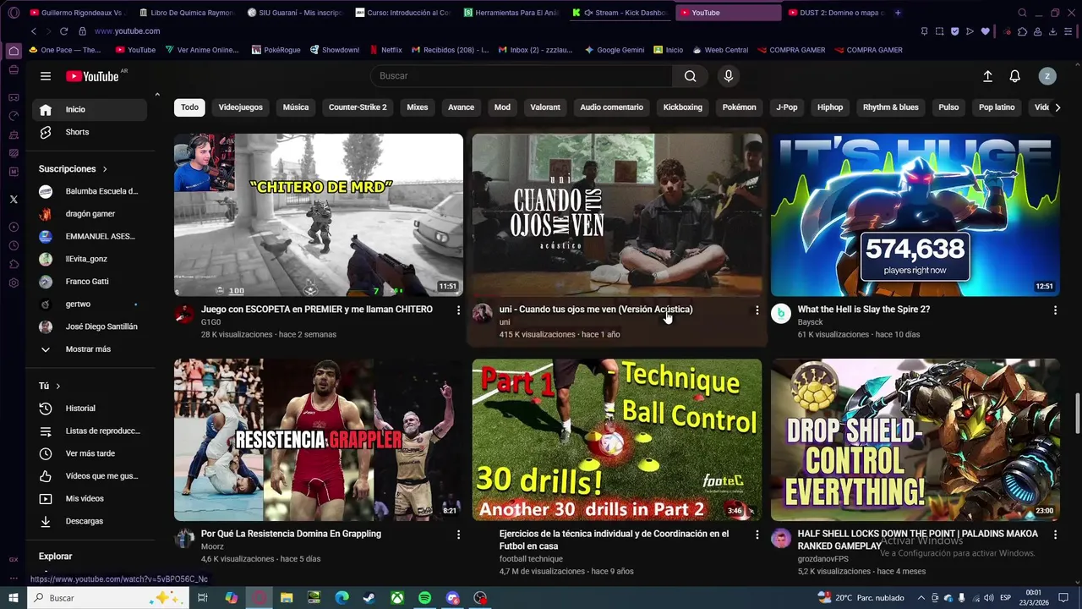Switch to the Stream - Kick Dashboard tab

(x=620, y=13)
